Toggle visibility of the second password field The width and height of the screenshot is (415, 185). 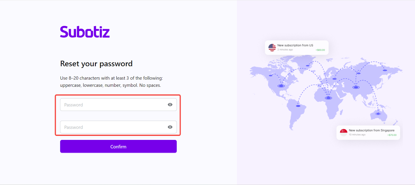pyautogui.click(x=170, y=127)
